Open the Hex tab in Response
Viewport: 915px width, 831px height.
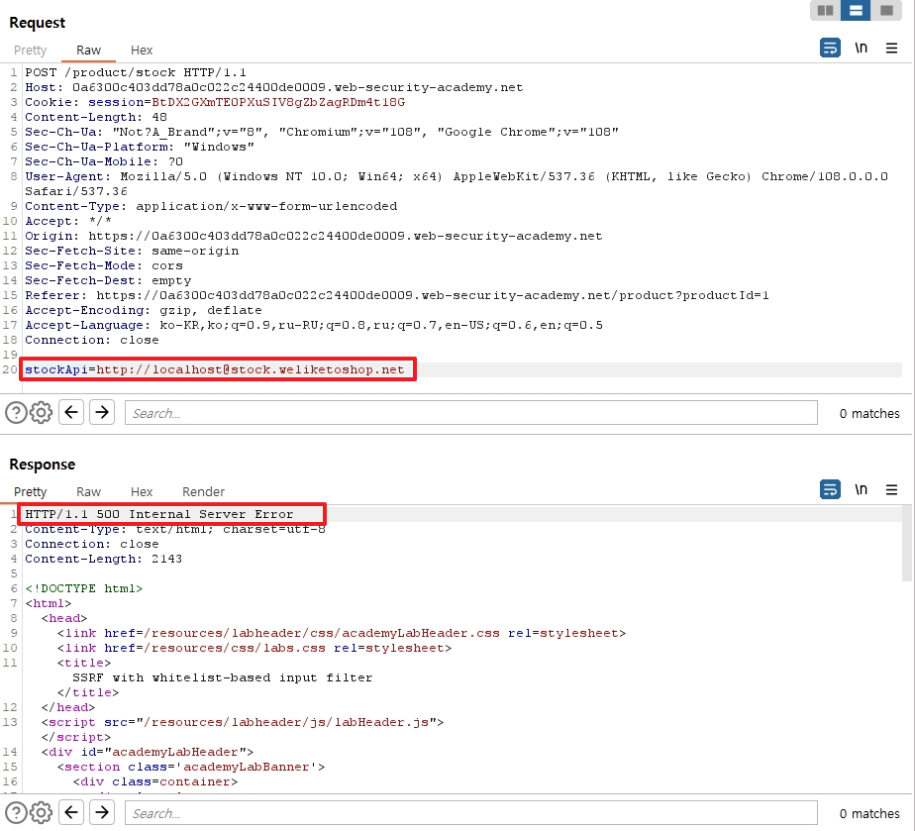pos(142,492)
